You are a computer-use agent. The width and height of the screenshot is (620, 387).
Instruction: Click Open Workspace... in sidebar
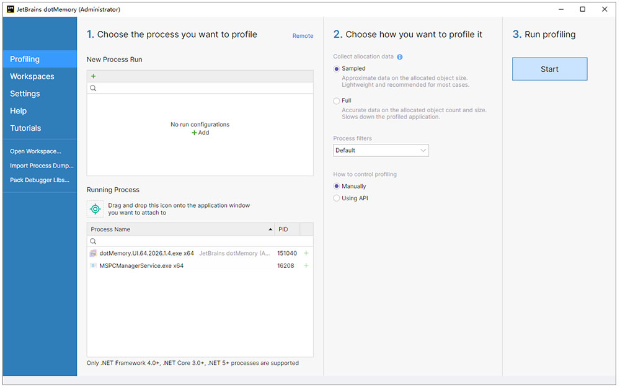pyautogui.click(x=35, y=151)
